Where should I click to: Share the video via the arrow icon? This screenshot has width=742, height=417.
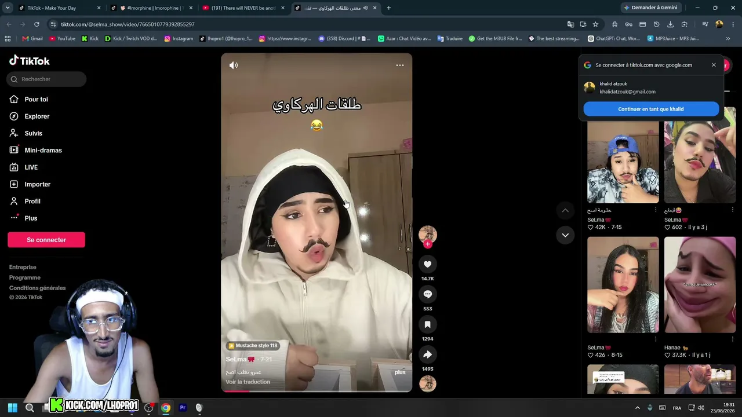click(428, 354)
